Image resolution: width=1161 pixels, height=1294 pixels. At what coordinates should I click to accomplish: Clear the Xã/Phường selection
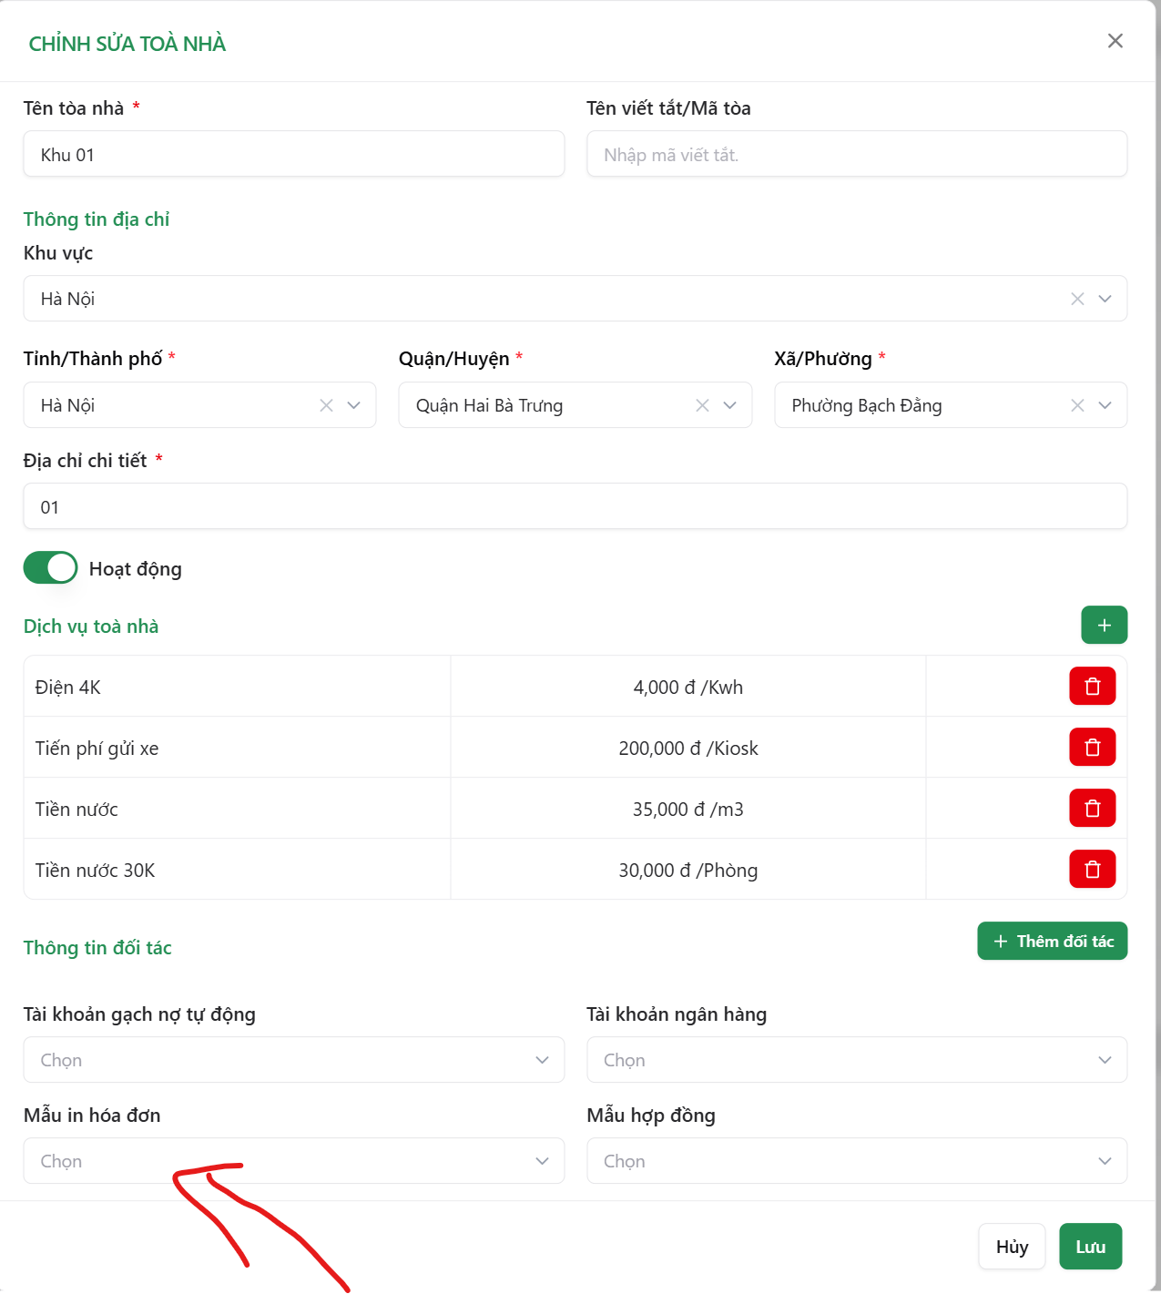pyautogui.click(x=1077, y=405)
